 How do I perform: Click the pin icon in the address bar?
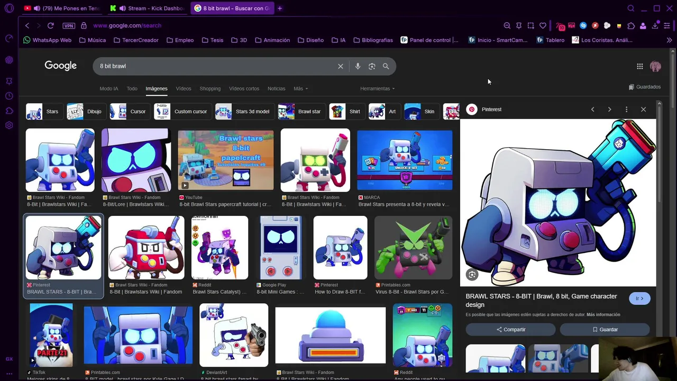[519, 25]
